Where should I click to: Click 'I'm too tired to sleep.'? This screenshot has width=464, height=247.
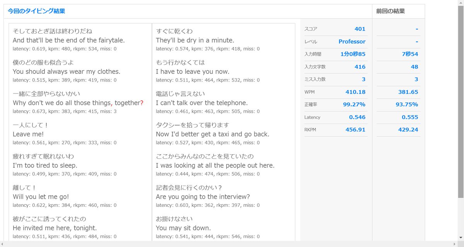pos(45,165)
